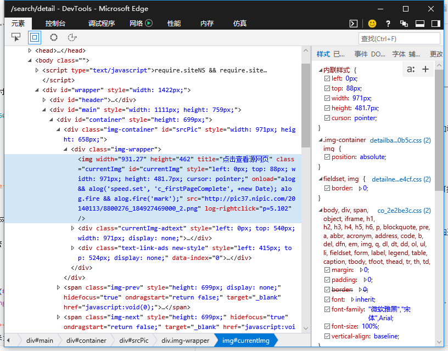This screenshot has width=448, height=351.
Task: Open the 调试程序 tab
Action: [x=102, y=24]
